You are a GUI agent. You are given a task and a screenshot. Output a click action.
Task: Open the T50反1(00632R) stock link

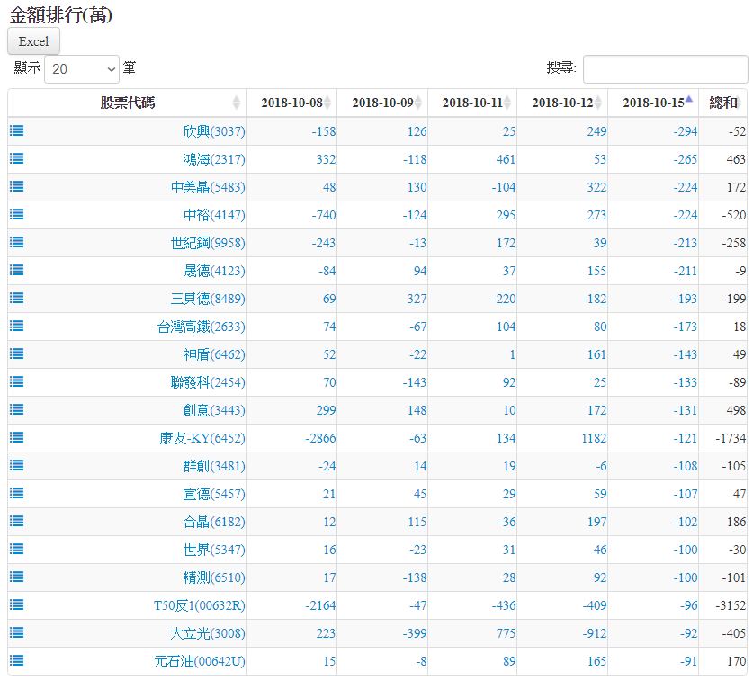coord(199,605)
